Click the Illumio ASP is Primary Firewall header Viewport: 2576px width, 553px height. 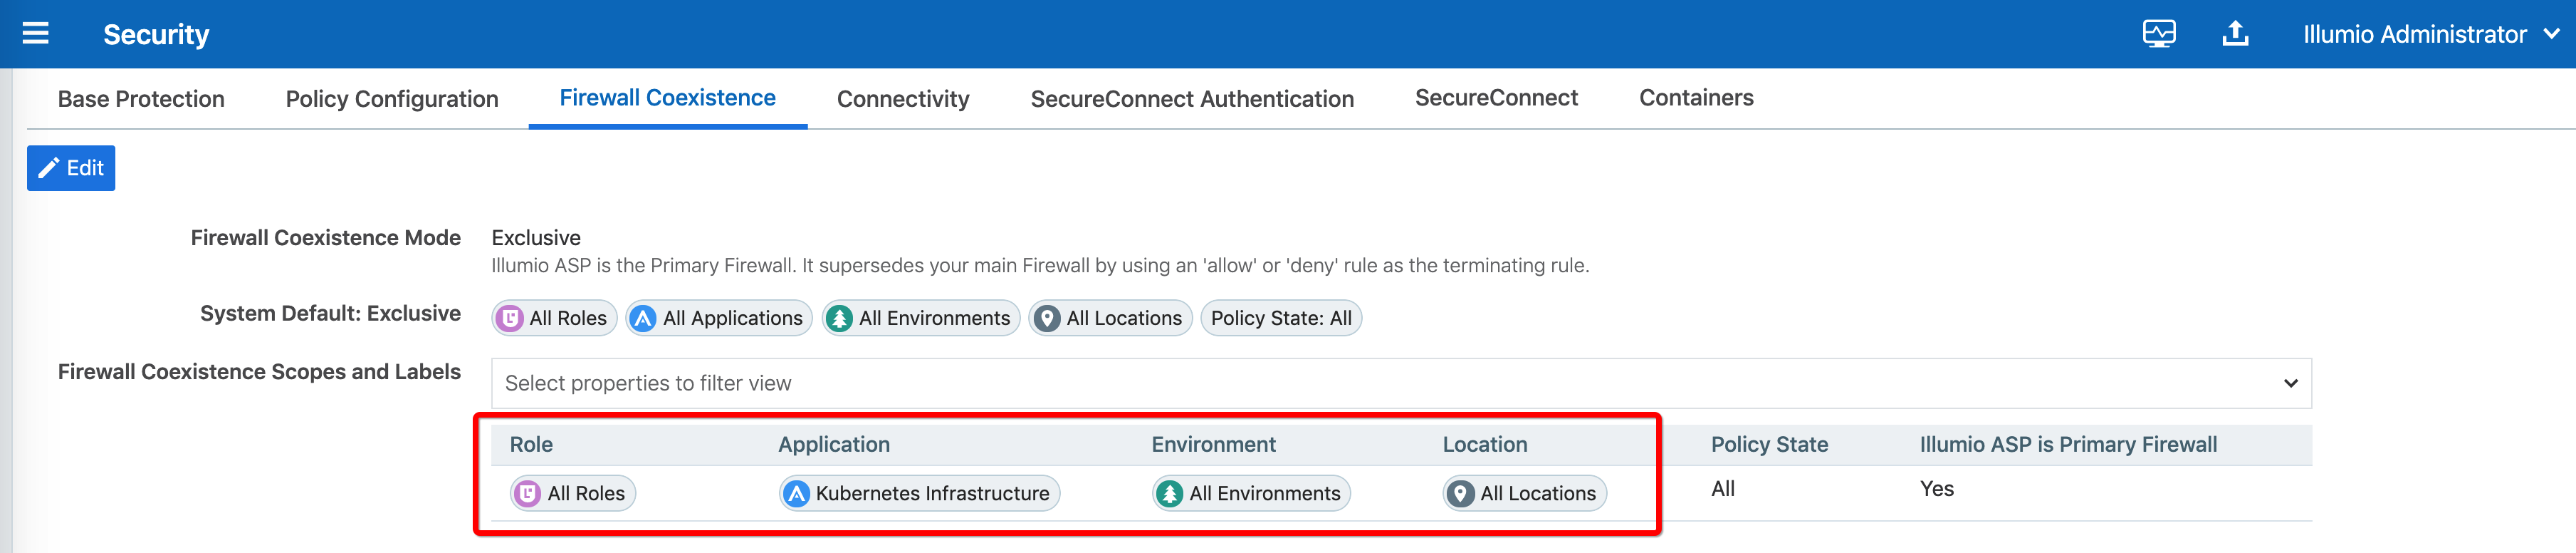[2068, 444]
